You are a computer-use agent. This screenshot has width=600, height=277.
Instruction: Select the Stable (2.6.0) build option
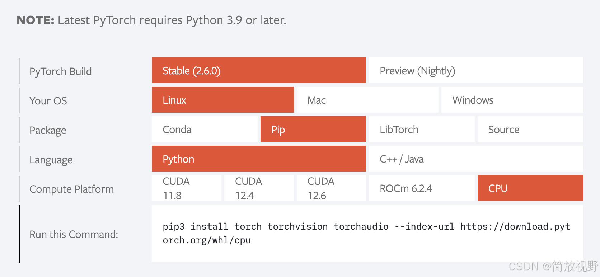258,71
